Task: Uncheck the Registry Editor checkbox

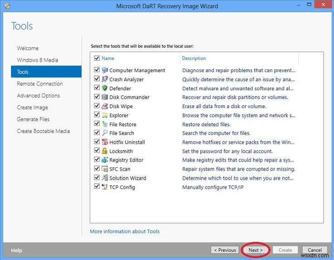Action: [x=97, y=159]
